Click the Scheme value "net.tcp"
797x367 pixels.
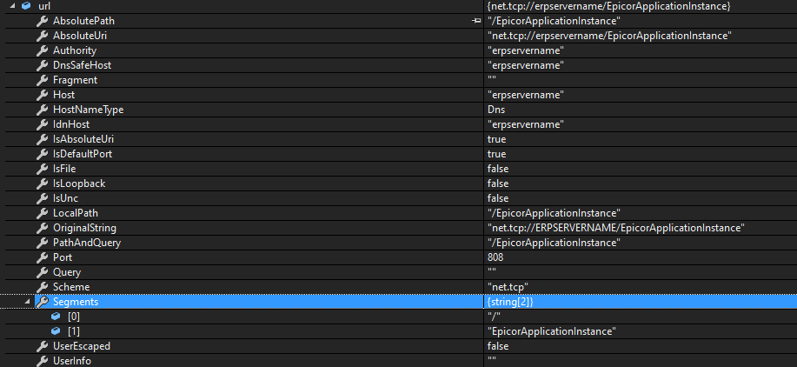click(508, 287)
